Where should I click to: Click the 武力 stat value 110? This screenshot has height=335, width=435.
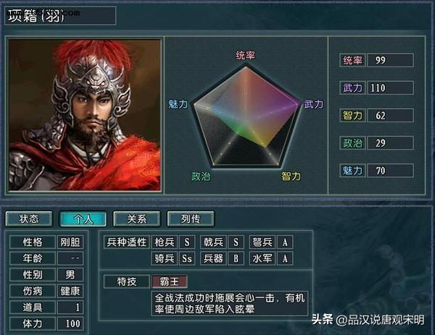coord(390,88)
